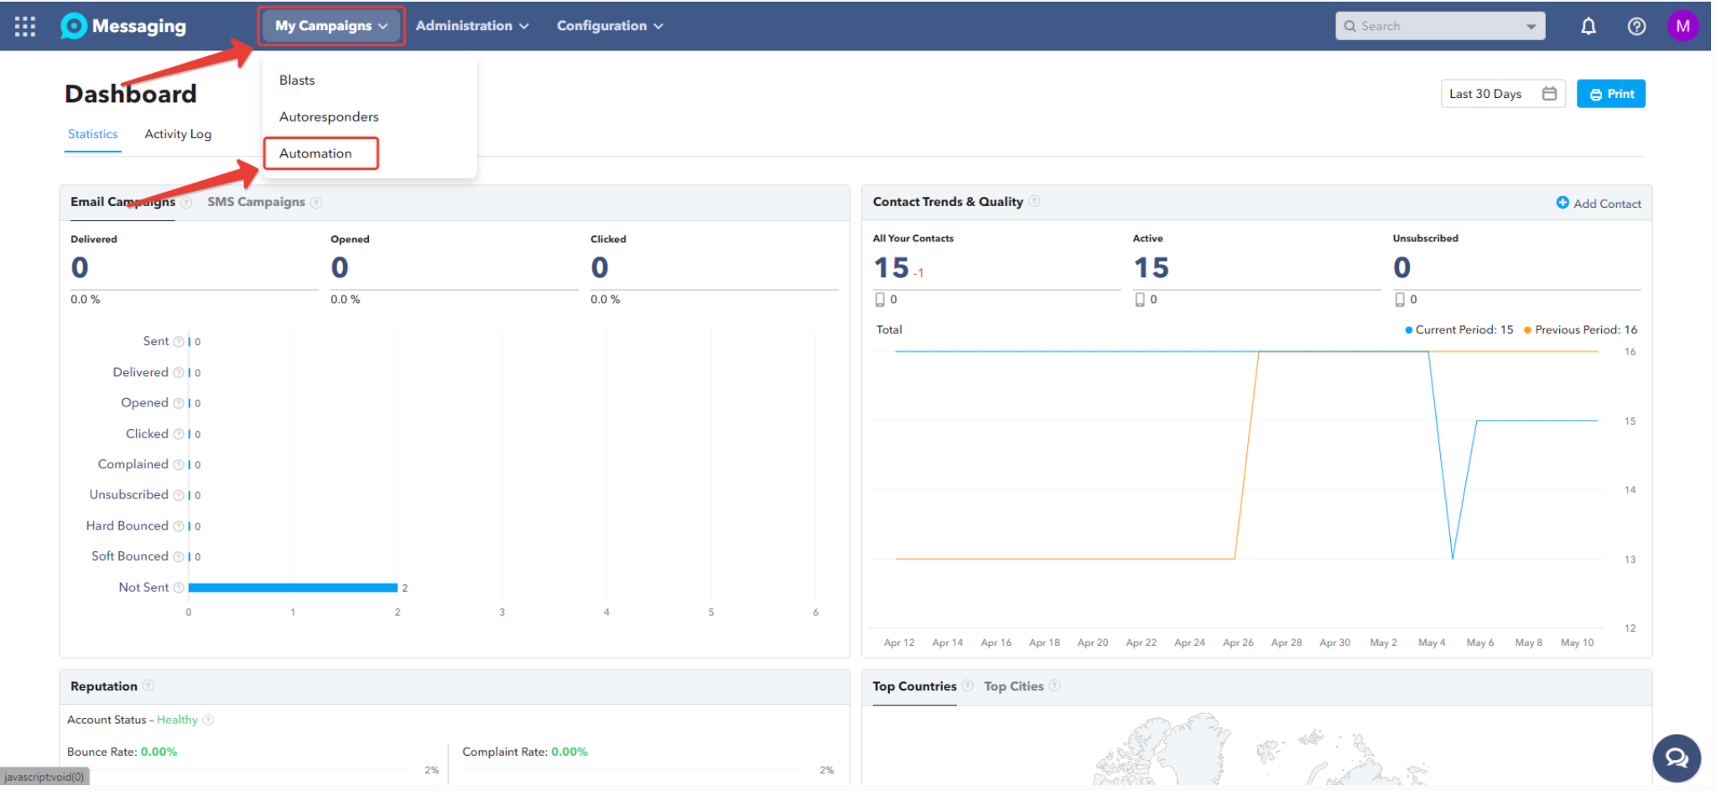Image resolution: width=1716 pixels, height=791 pixels.
Task: Click the Bounce Rate 0.00% value
Action: coord(159,752)
